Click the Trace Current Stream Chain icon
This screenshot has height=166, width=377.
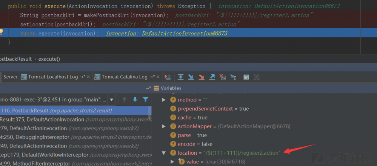[257, 77]
